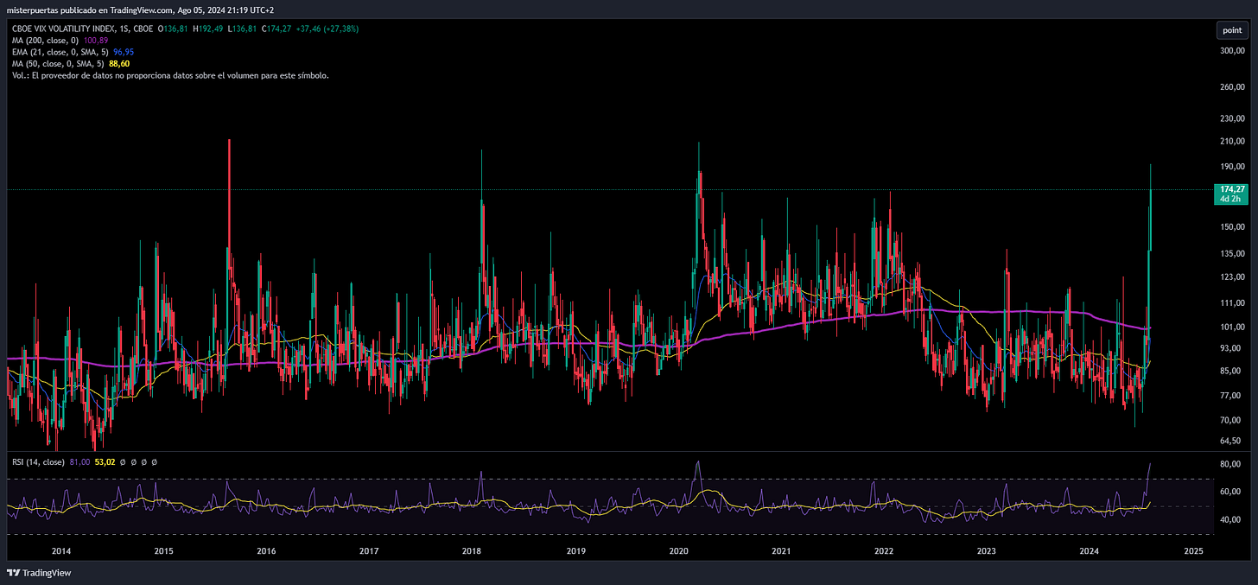Viewport: 1258px width, 585px height.
Task: Click the 101,00 price axis label
Action: click(x=1231, y=327)
